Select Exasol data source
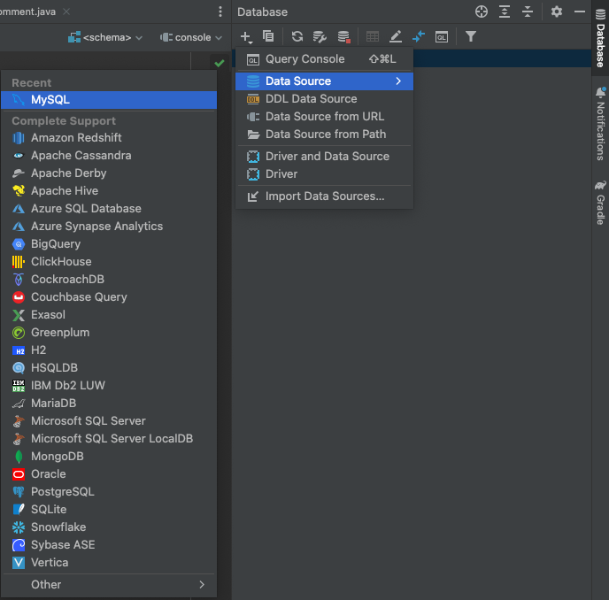Screen dimensions: 609x600 click(x=109, y=314)
